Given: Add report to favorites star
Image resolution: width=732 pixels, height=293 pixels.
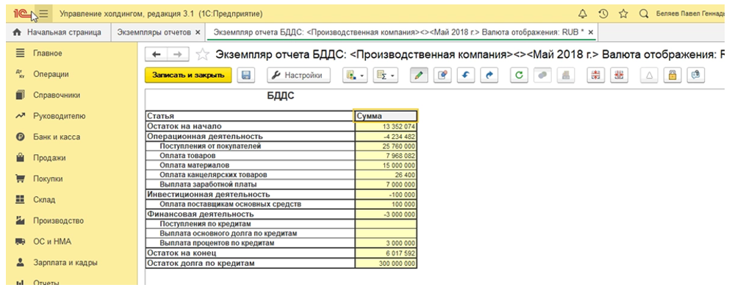Looking at the screenshot, I should (202, 54).
